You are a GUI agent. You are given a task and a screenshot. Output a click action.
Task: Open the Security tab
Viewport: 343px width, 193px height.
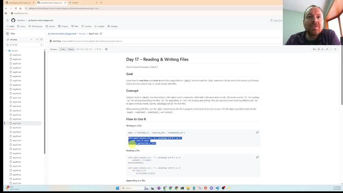click(86, 26)
